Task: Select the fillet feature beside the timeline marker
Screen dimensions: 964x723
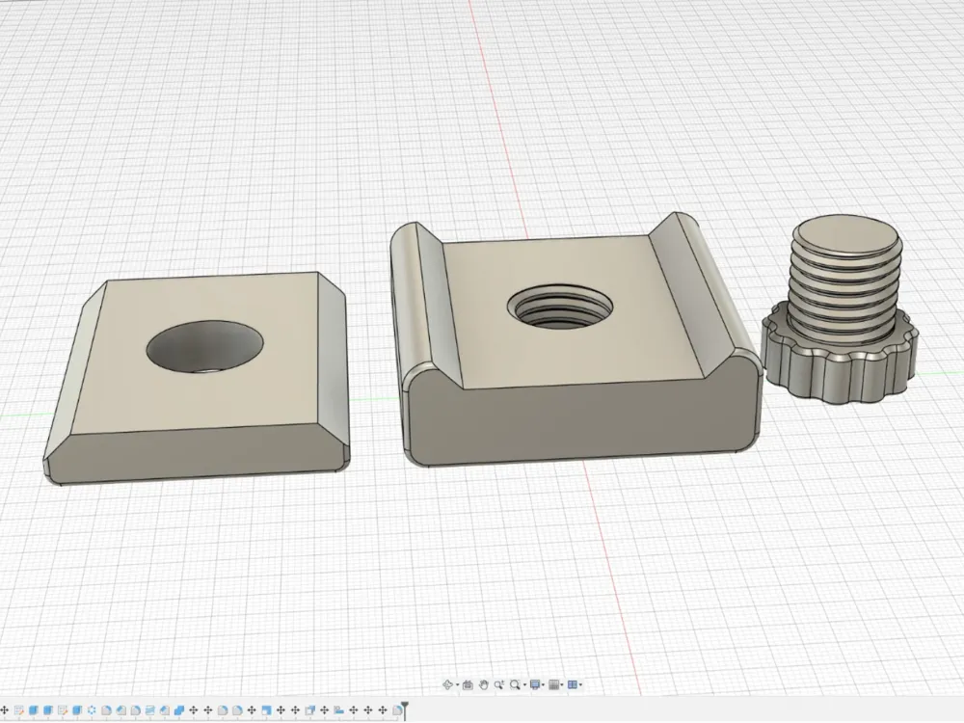Action: [x=397, y=710]
